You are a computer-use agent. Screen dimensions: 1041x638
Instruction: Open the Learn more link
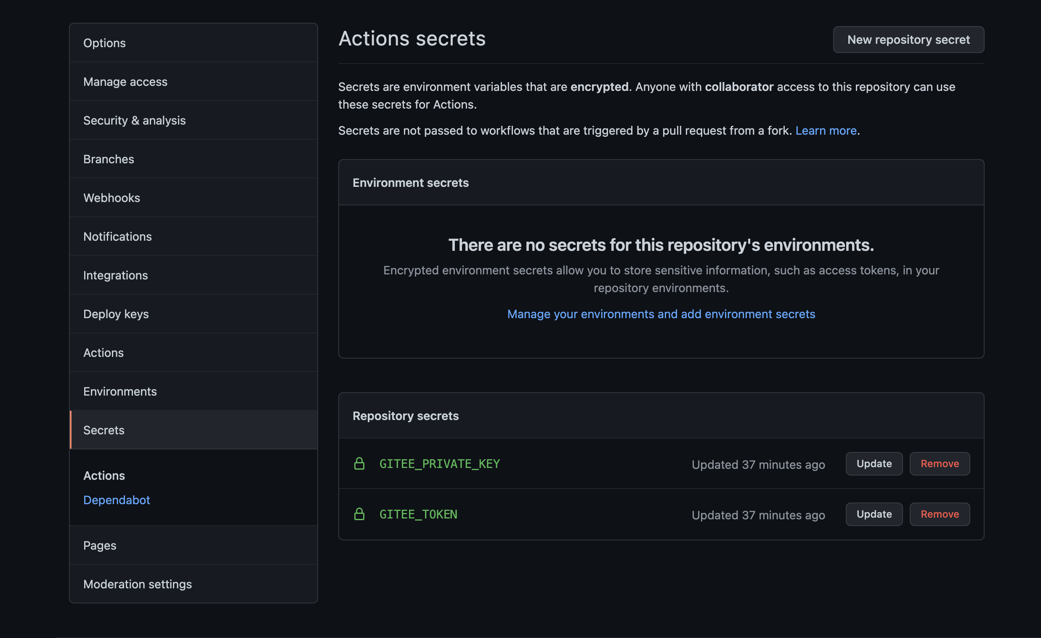(826, 130)
